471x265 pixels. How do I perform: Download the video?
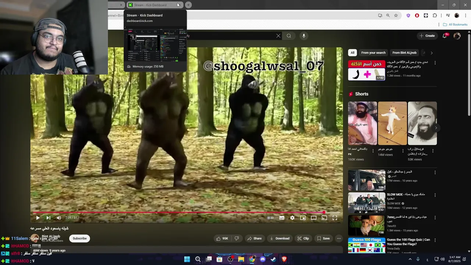tap(280, 239)
